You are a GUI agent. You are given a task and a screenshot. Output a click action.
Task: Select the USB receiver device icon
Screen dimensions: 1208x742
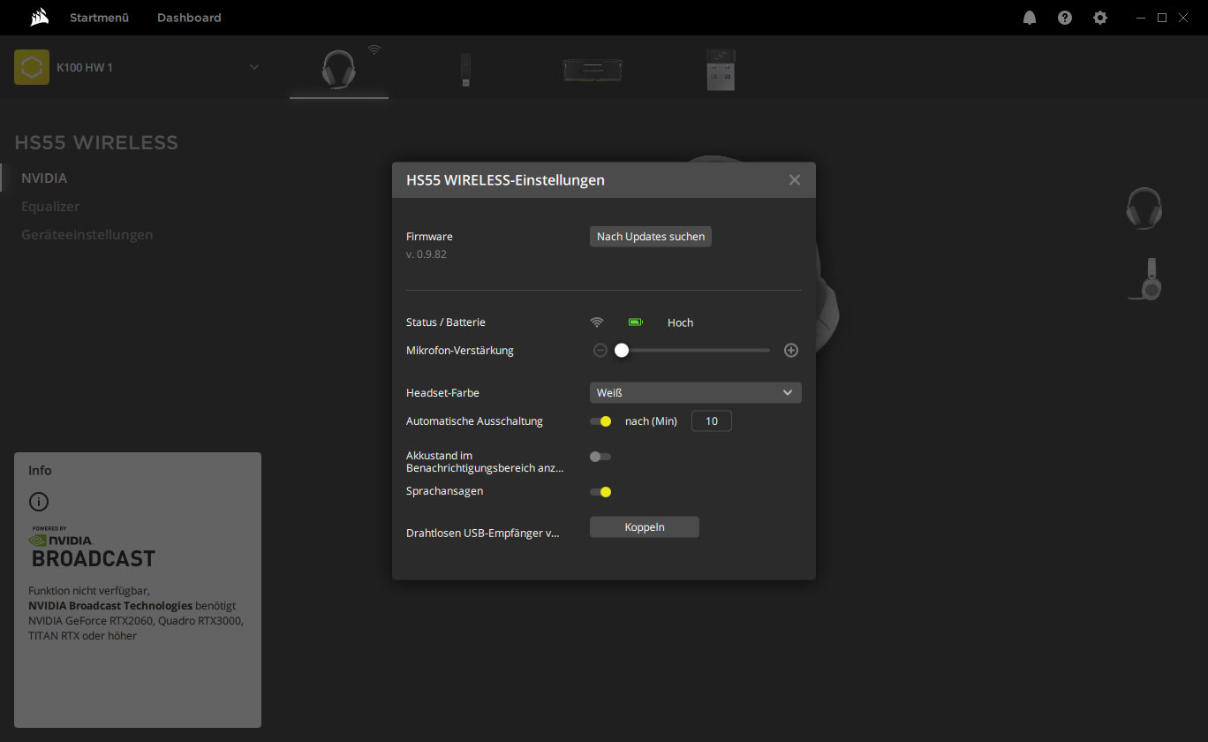[x=721, y=70]
